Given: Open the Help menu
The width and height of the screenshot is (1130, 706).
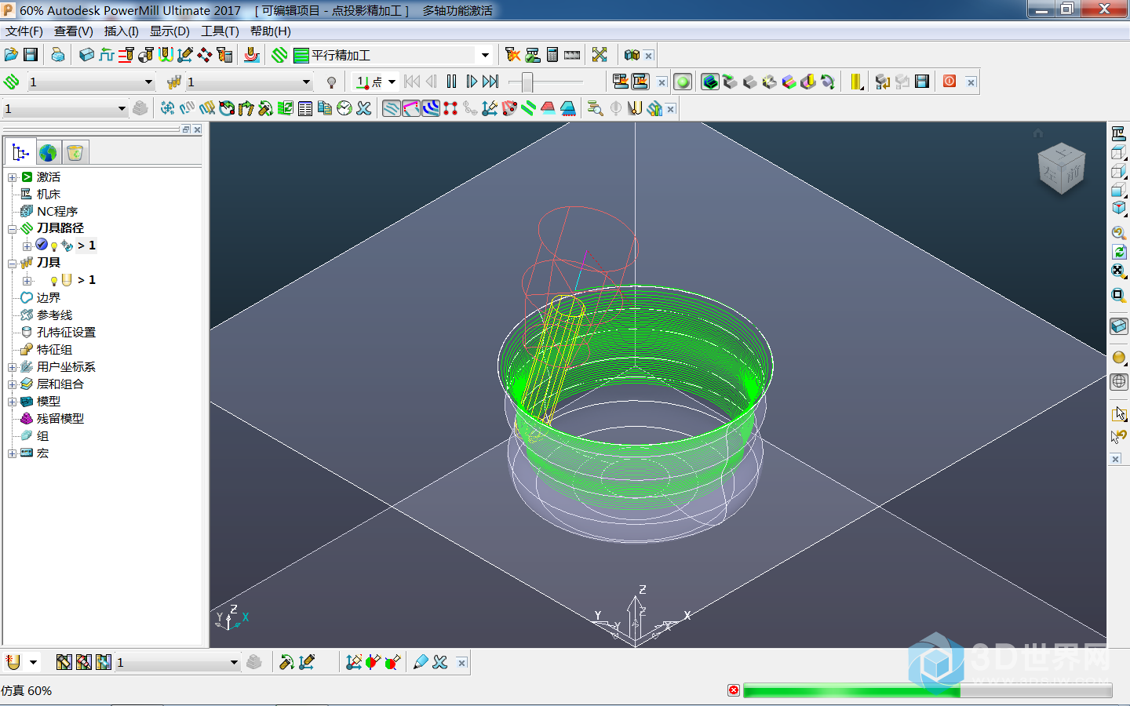Looking at the screenshot, I should click(270, 31).
